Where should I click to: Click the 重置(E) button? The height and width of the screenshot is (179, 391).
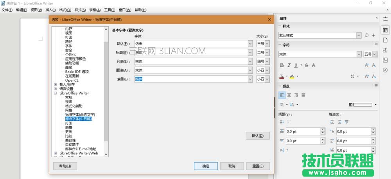click(258, 166)
